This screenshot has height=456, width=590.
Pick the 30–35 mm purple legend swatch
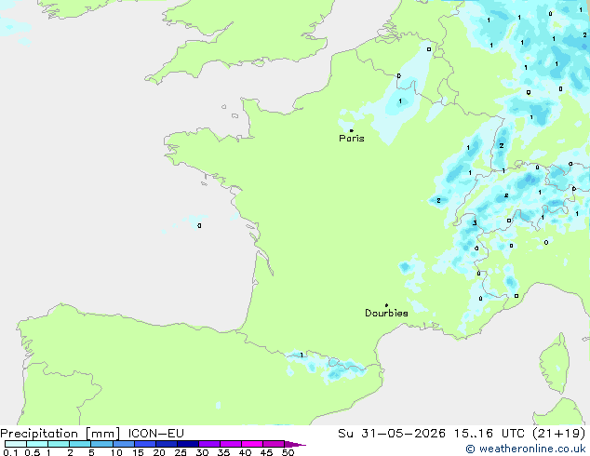(x=208, y=444)
